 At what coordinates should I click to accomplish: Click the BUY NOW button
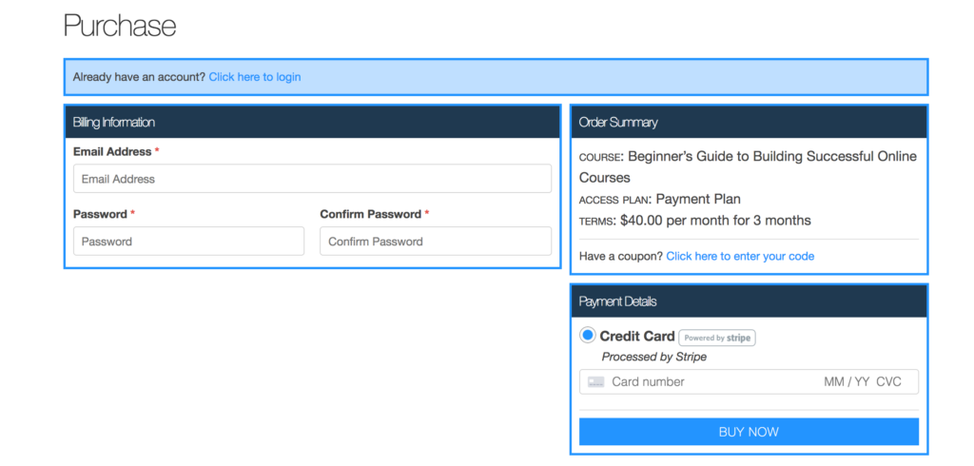pos(749,432)
